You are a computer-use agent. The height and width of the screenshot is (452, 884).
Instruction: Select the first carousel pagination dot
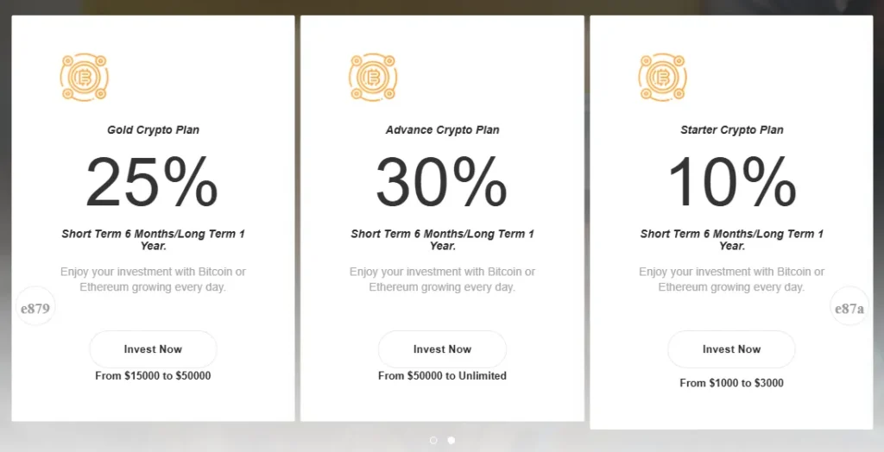click(x=433, y=440)
